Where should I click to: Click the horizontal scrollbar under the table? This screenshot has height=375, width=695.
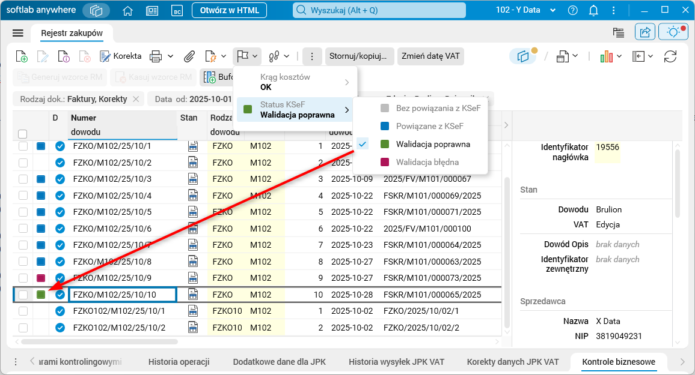click(x=99, y=342)
